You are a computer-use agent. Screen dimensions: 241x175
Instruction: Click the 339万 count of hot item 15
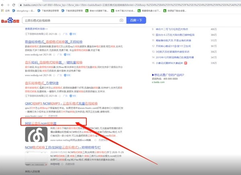[214, 63]
